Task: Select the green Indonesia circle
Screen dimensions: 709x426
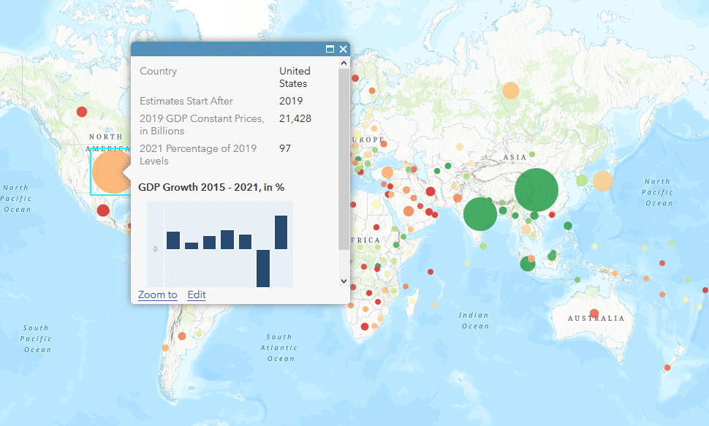Action: click(x=527, y=264)
